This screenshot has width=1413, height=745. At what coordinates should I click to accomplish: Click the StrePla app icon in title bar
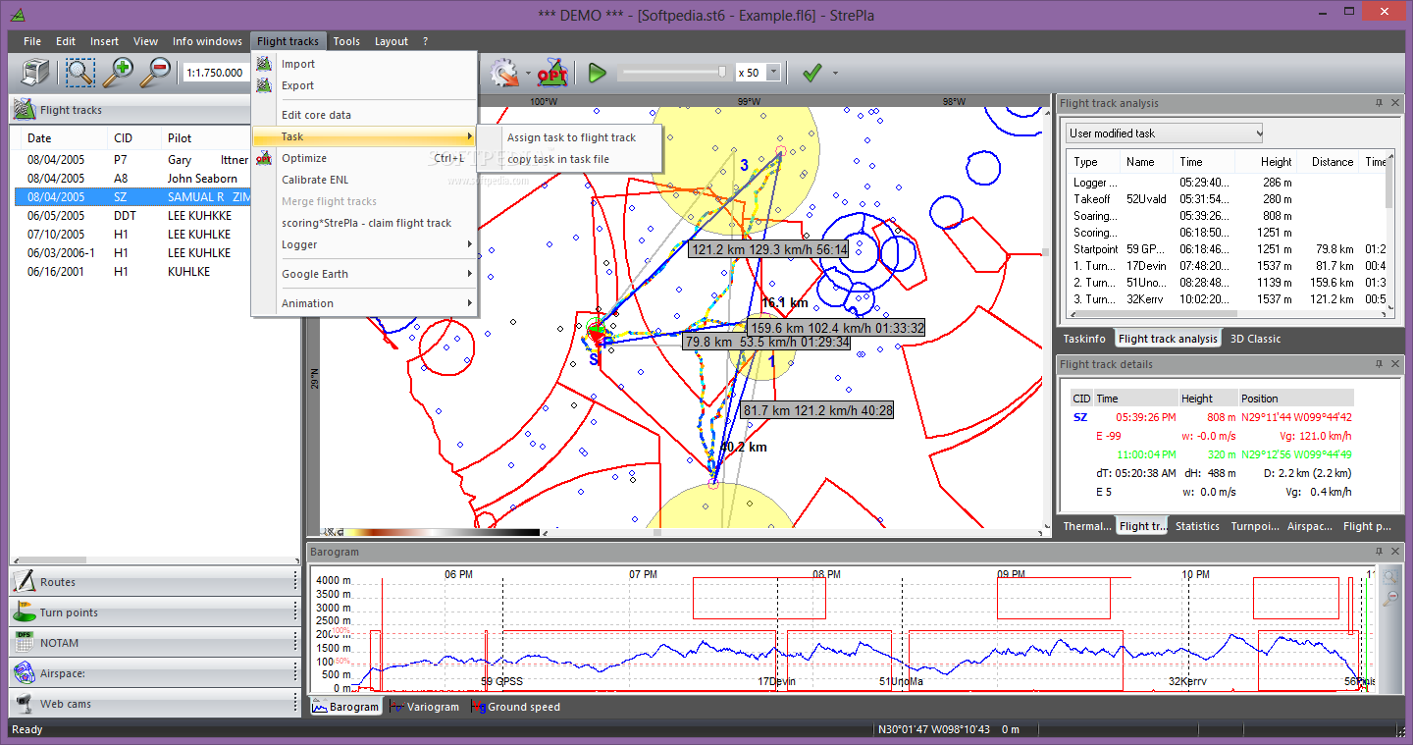pyautogui.click(x=19, y=14)
